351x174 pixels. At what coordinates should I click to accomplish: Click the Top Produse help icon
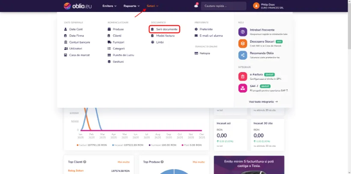pyautogui.click(x=162, y=162)
